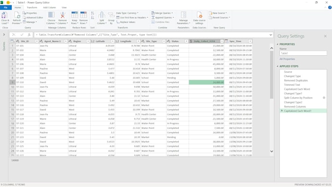Click the Close & Load icon
Viewport: 332px width, 187px height.
pos(5,16)
